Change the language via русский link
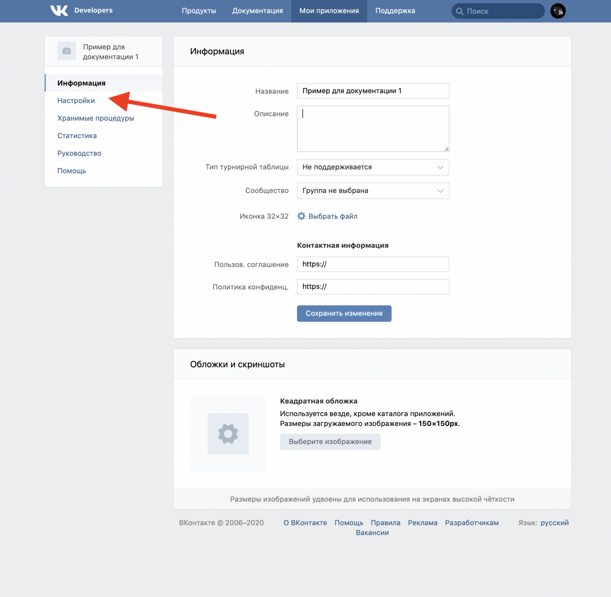Screen dimensions: 611x597 pyautogui.click(x=554, y=523)
